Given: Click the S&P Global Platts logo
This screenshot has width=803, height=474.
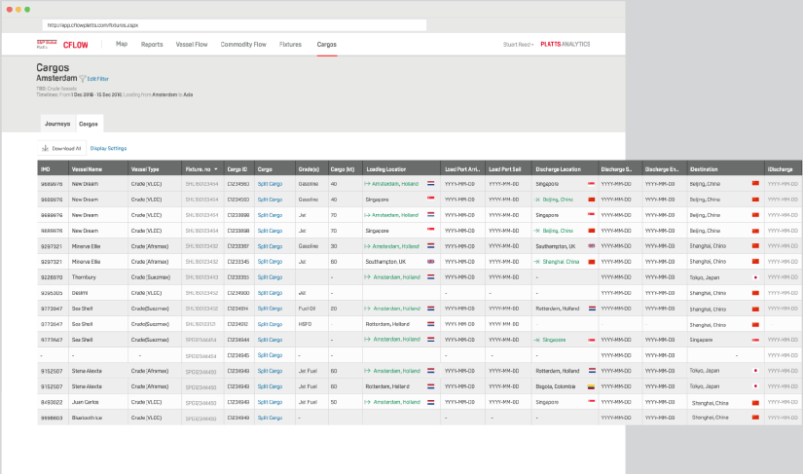Looking at the screenshot, I should [x=46, y=45].
